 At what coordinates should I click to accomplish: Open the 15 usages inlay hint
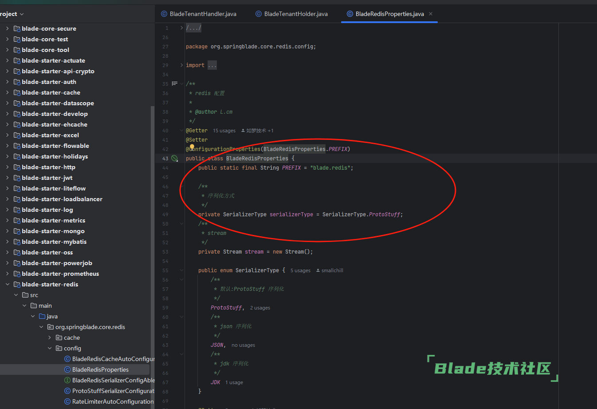[224, 131]
